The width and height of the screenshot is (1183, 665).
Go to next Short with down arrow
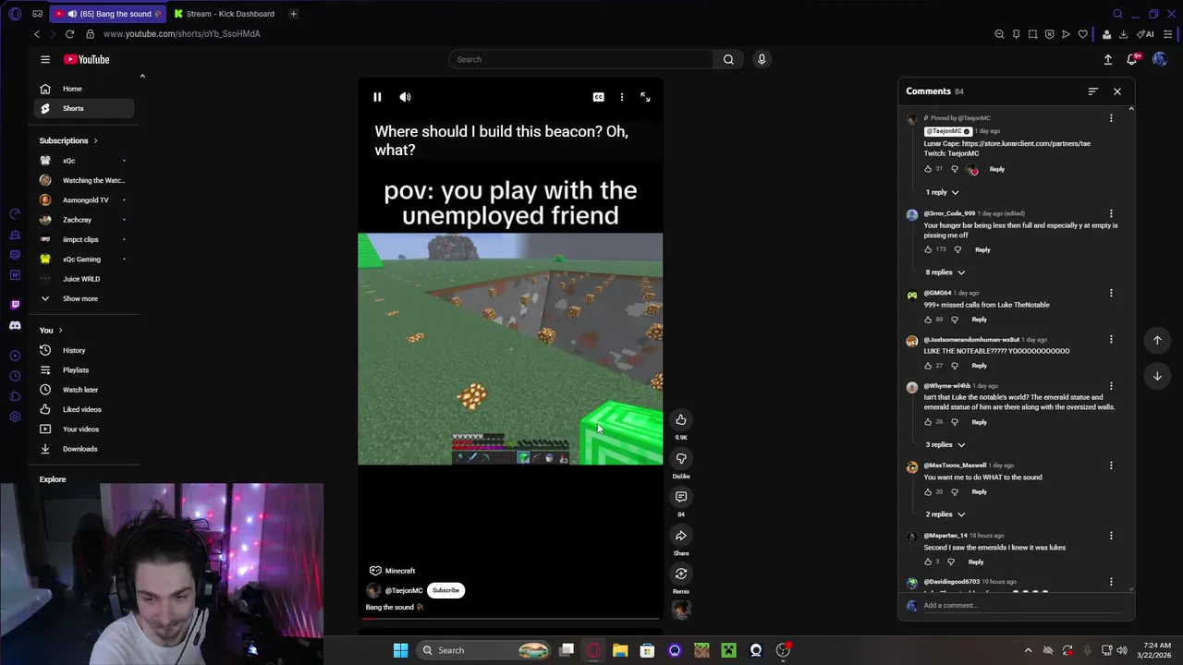(x=1157, y=376)
